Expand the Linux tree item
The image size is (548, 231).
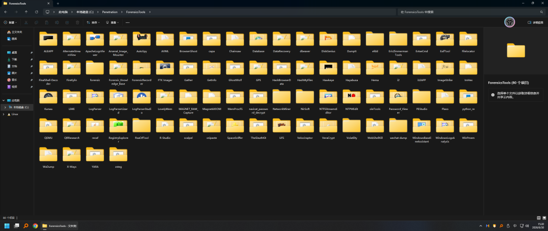click(4, 114)
